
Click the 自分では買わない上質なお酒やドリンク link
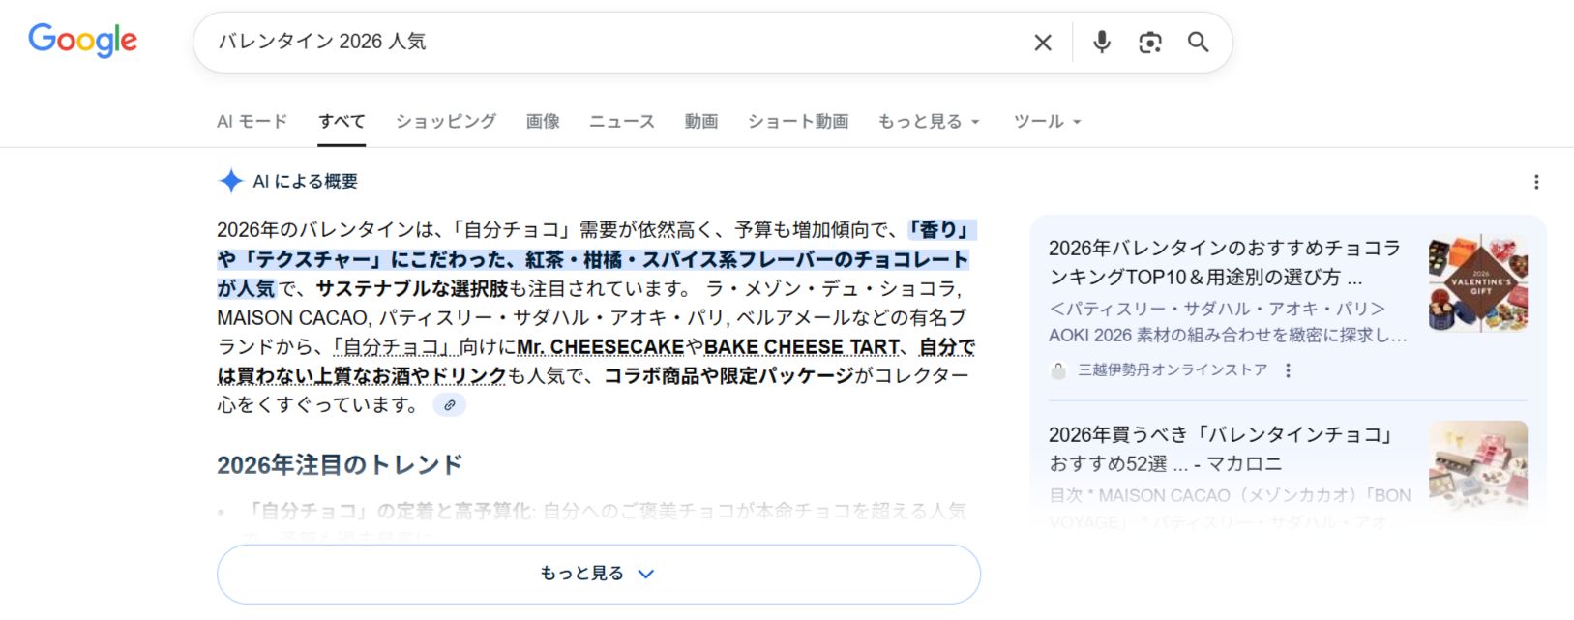(x=596, y=362)
